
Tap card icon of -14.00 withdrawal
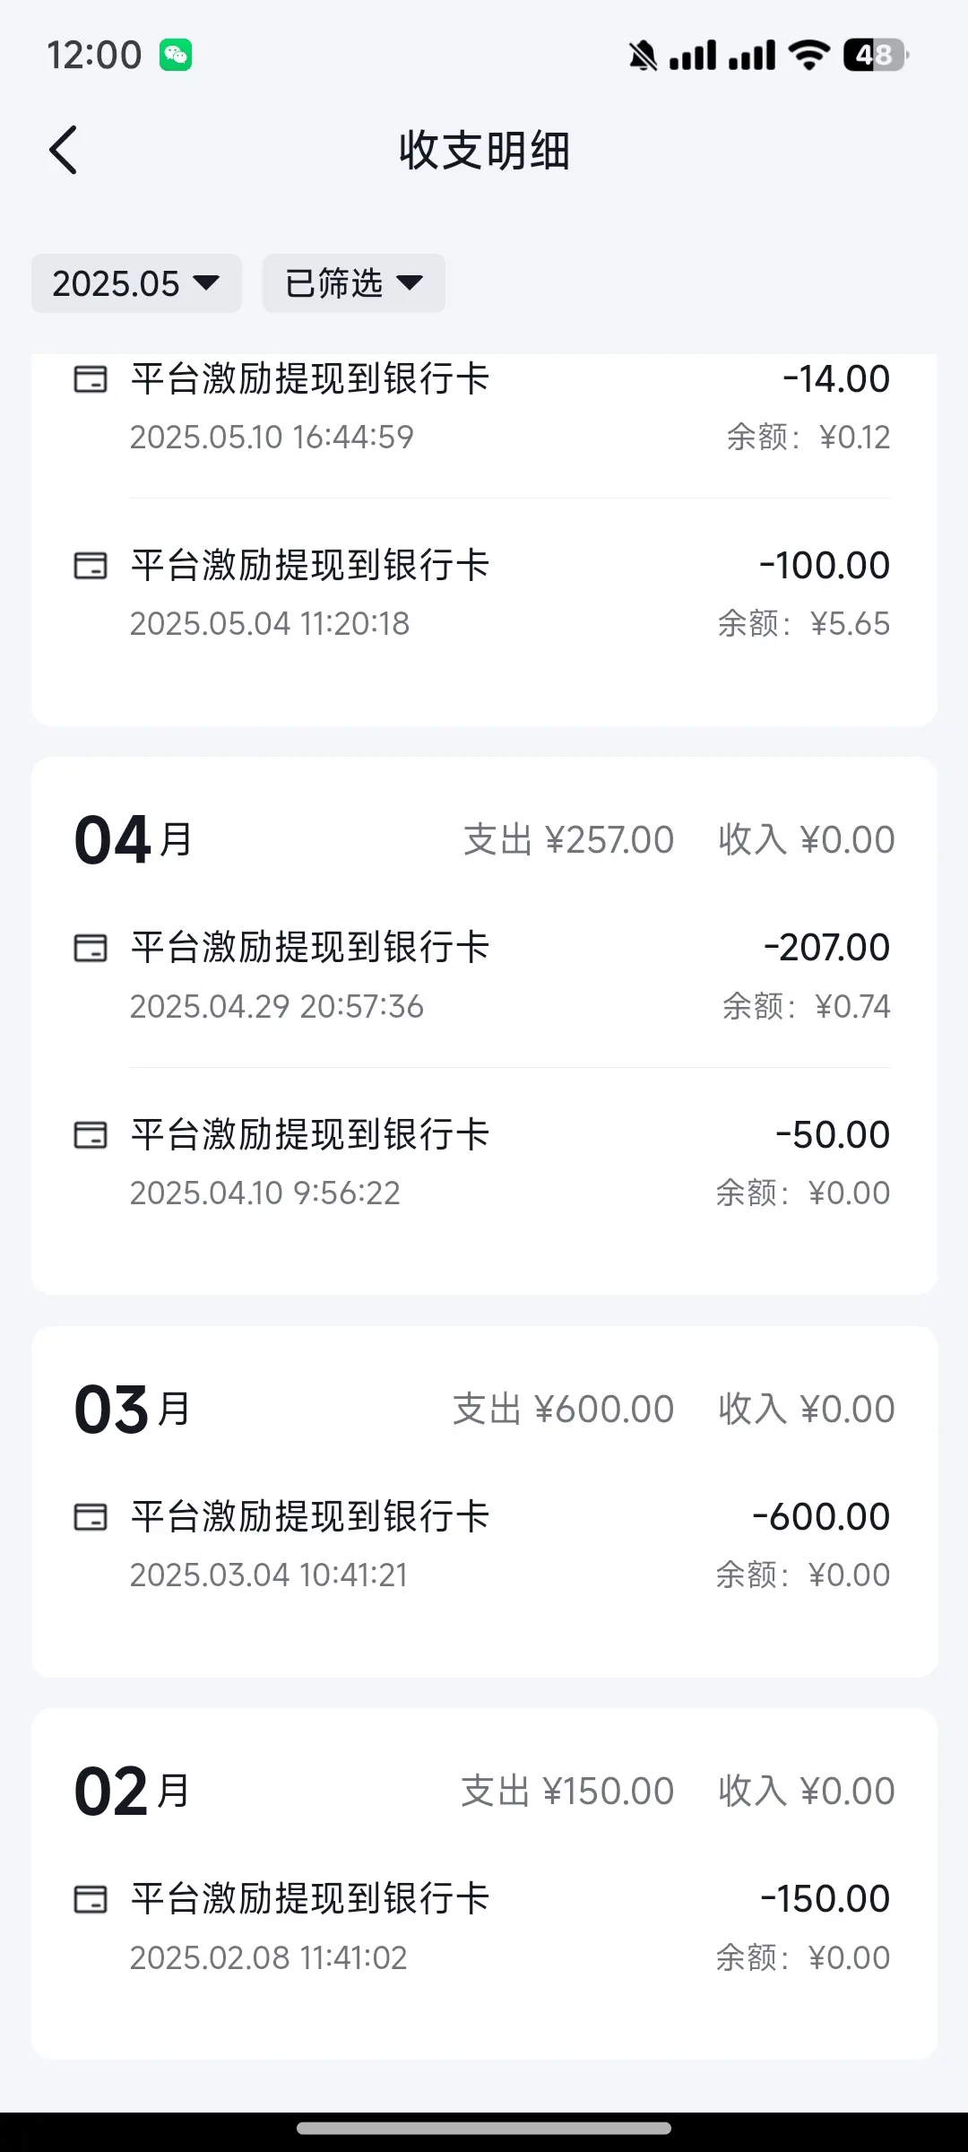(90, 379)
